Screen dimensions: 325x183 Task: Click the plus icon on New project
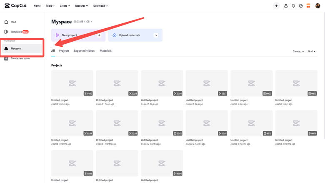pyautogui.click(x=99, y=35)
